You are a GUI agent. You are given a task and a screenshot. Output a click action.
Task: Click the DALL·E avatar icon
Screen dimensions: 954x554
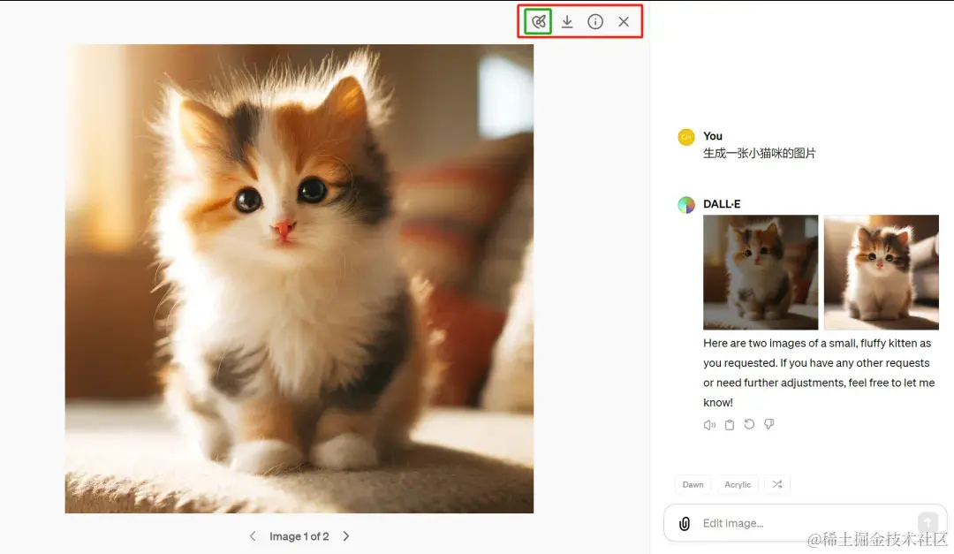pyautogui.click(x=686, y=205)
